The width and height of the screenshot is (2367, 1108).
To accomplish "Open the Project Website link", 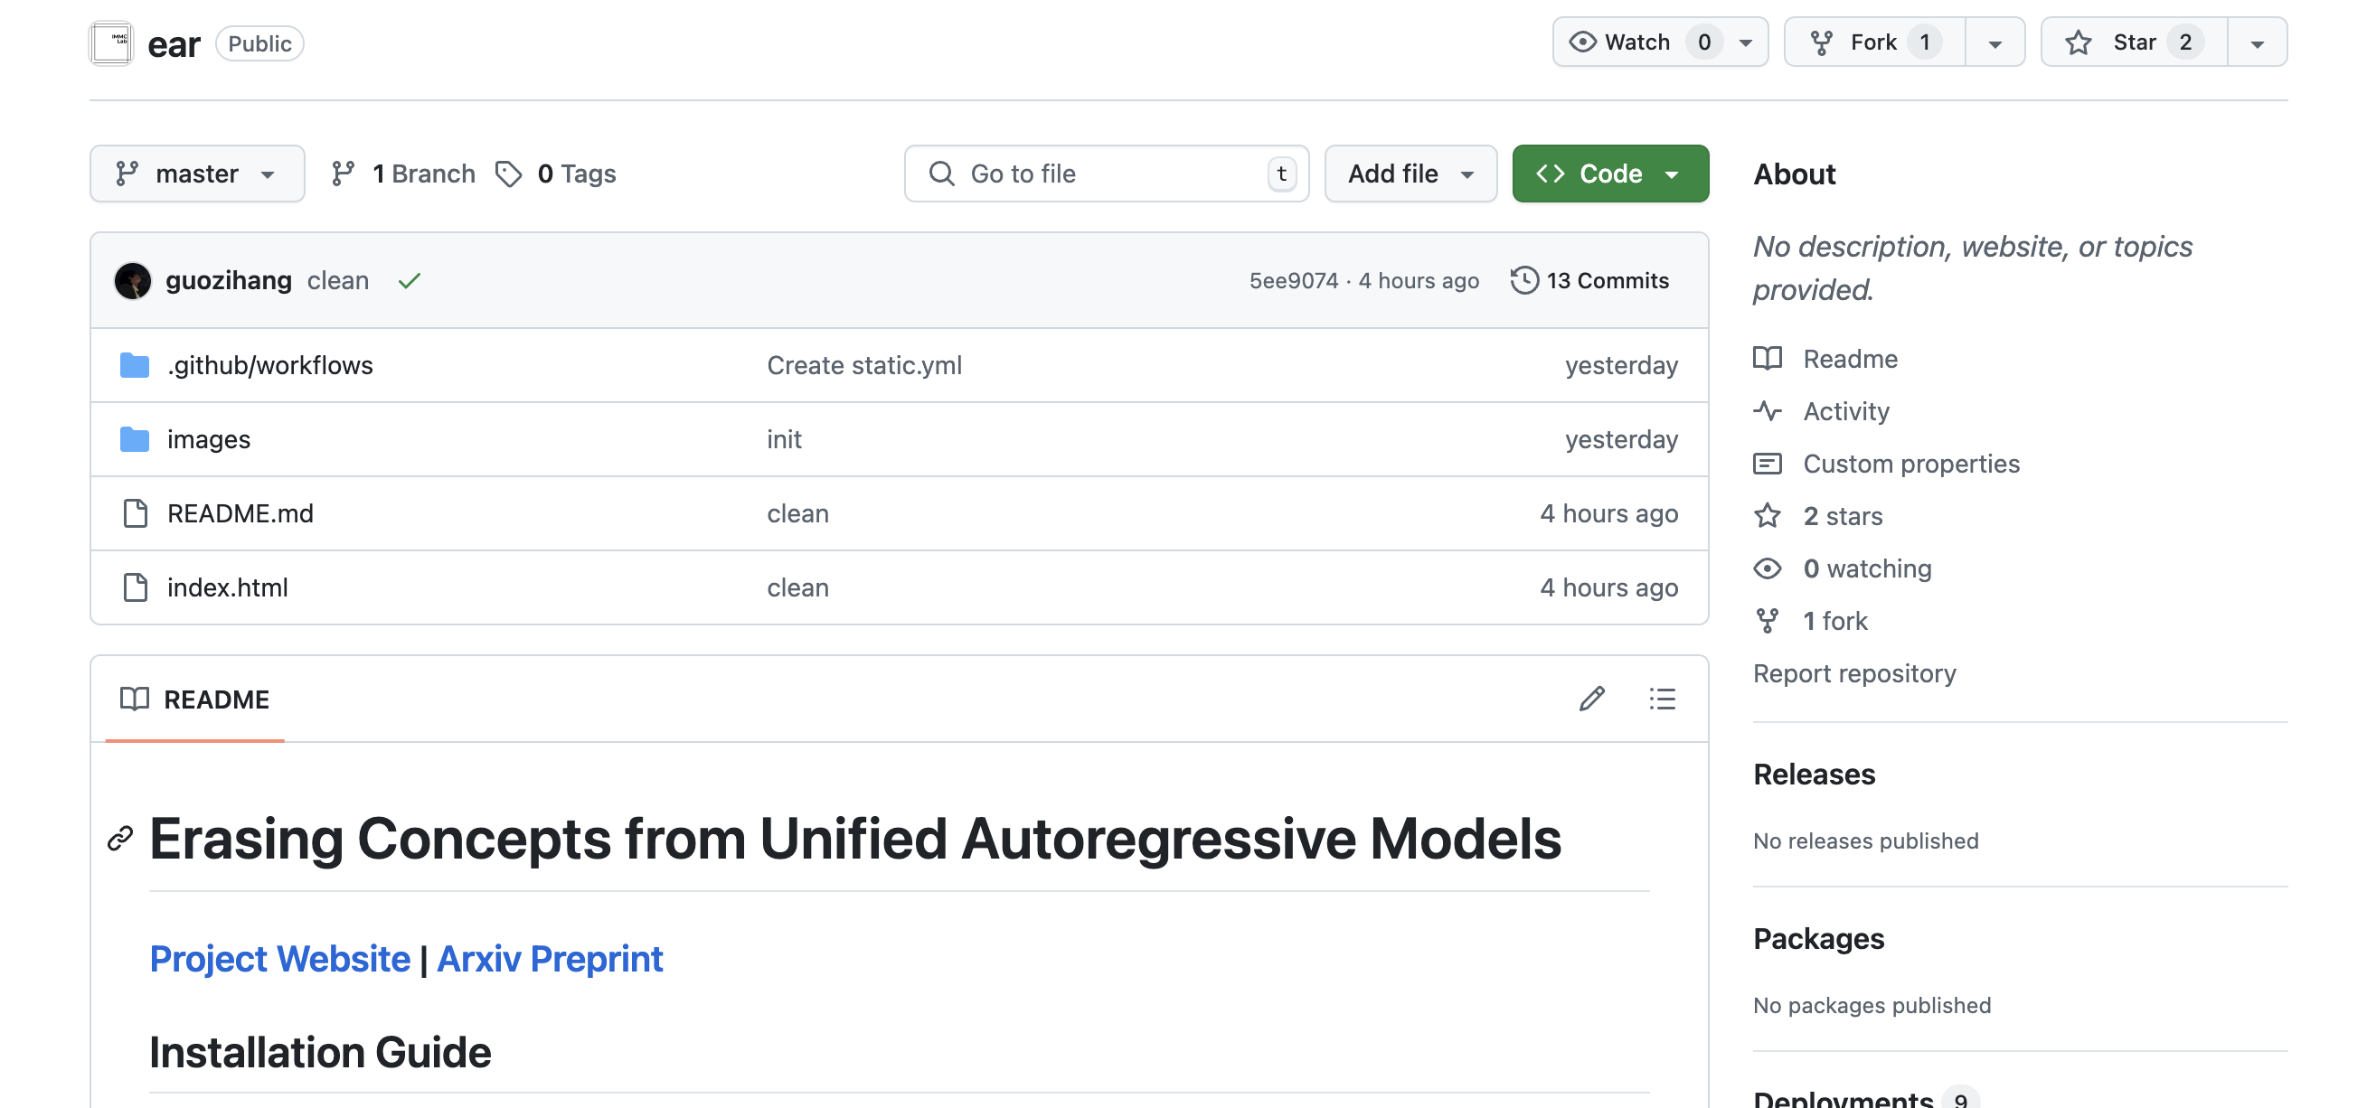I will [x=279, y=959].
